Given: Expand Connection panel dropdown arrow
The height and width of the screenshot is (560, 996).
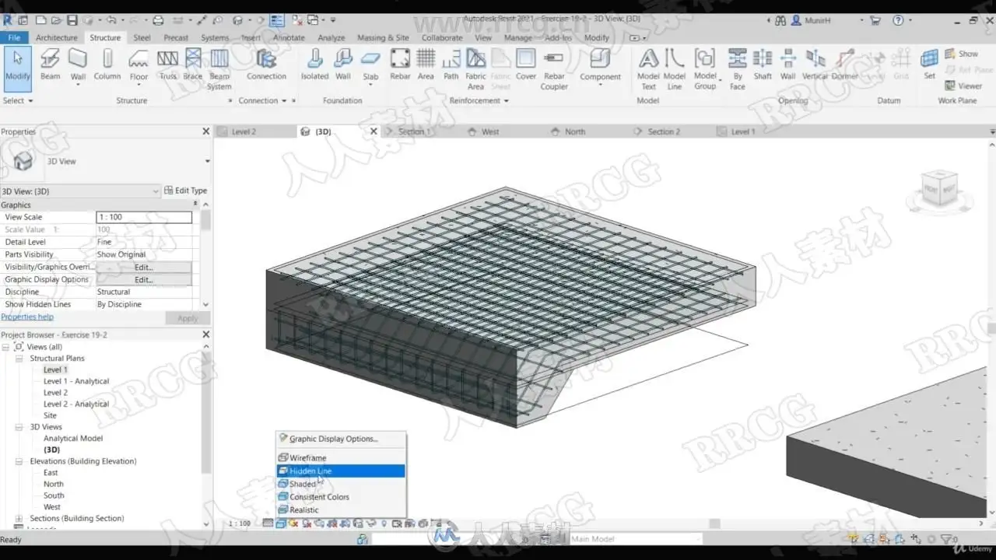Looking at the screenshot, I should point(283,100).
